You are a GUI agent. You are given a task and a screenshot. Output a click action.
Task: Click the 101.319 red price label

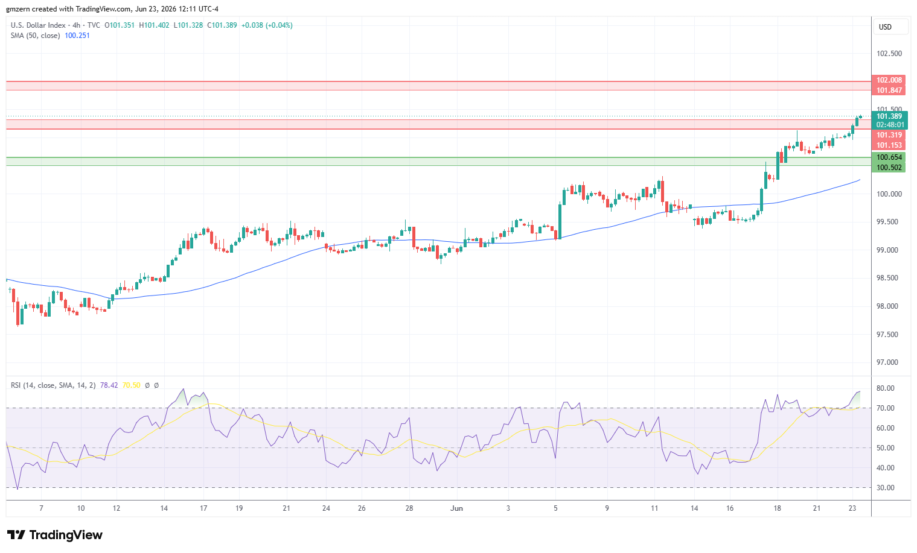pyautogui.click(x=889, y=135)
